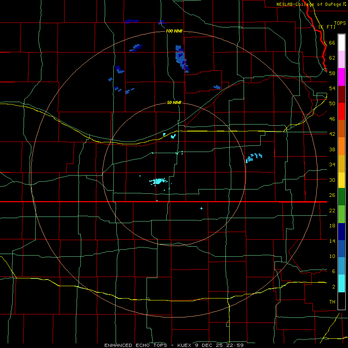Click the 14 legend value

pyautogui.click(x=332, y=241)
